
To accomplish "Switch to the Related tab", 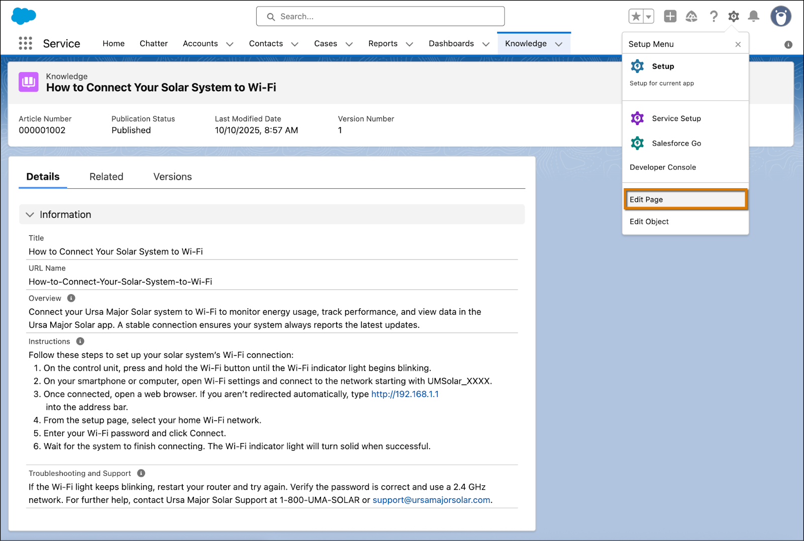I will 107,177.
